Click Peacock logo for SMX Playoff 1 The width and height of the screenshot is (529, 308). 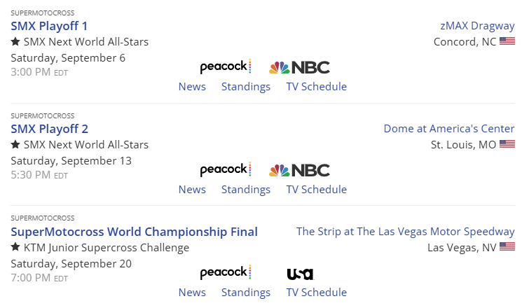(225, 67)
